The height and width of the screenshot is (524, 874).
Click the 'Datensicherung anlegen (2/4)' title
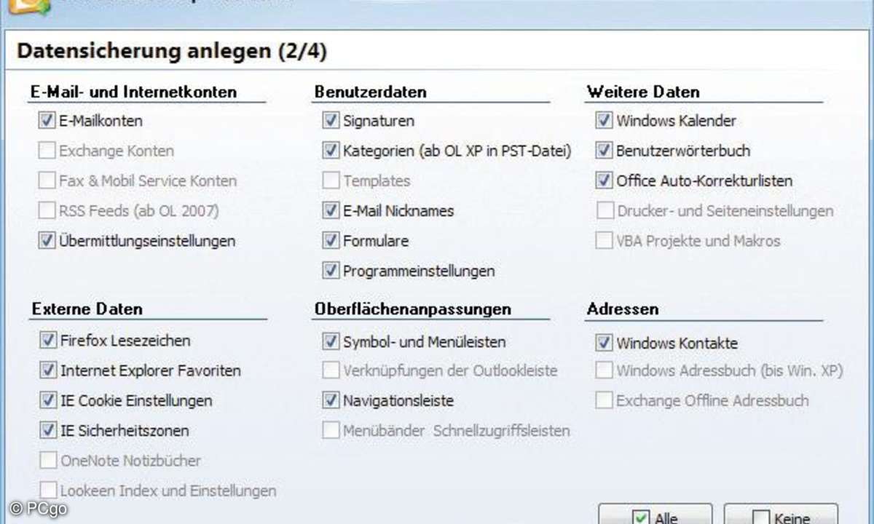172,52
